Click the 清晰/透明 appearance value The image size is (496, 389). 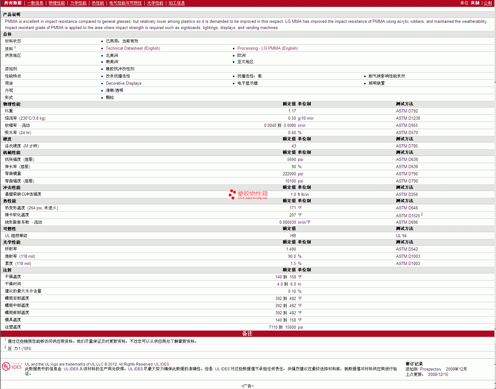point(114,91)
